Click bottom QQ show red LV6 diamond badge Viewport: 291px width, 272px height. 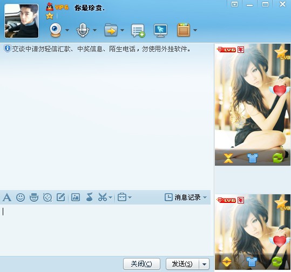[x=226, y=200]
